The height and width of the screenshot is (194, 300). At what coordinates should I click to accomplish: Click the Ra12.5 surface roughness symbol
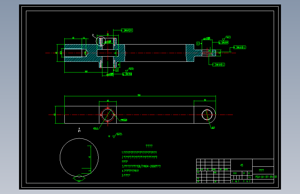click(x=118, y=135)
